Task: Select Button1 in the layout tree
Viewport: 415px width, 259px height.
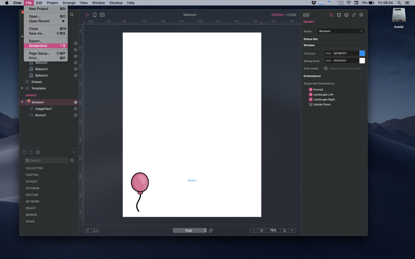Action: pos(41,115)
